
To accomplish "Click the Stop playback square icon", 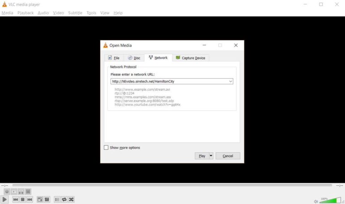I will (22, 200).
